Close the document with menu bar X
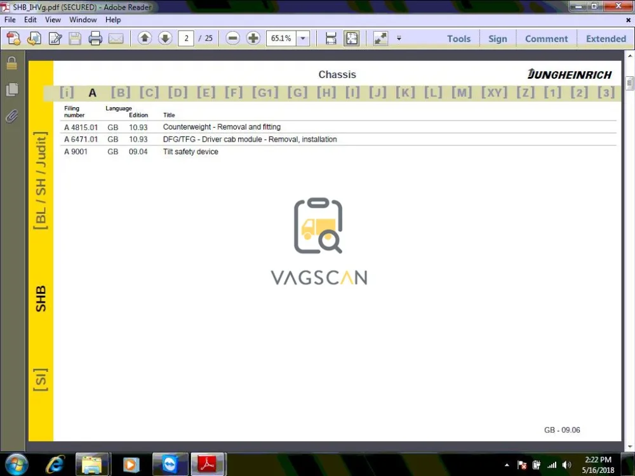The height and width of the screenshot is (476, 635). point(628,20)
